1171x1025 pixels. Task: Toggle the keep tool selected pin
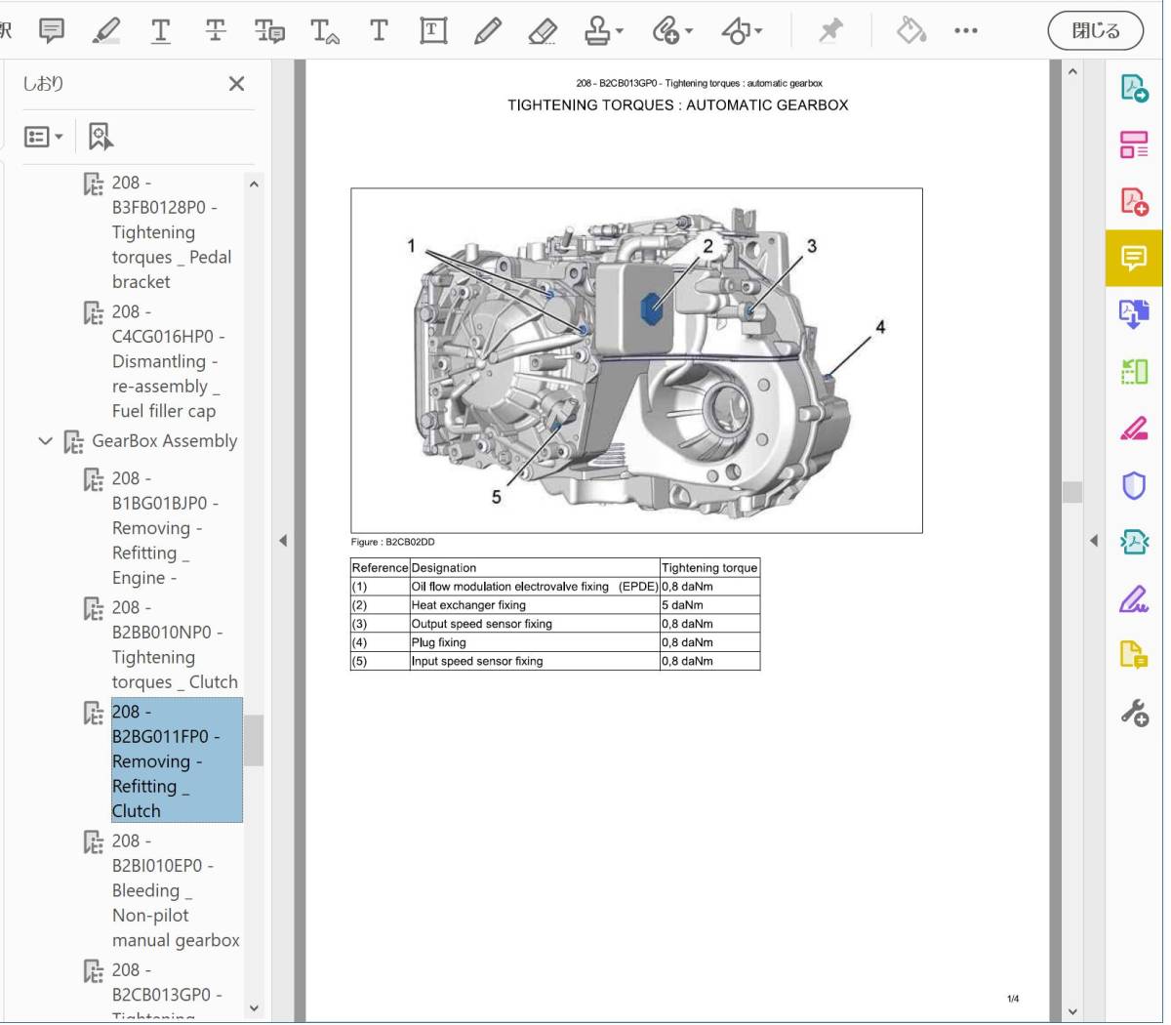(x=830, y=30)
